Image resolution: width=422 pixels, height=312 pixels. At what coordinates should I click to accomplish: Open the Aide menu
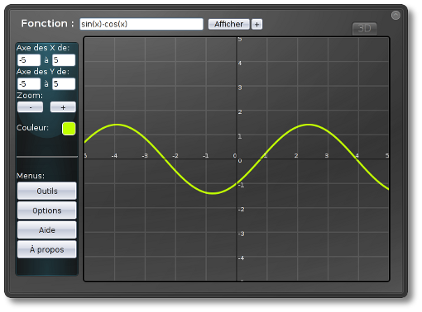coord(47,230)
